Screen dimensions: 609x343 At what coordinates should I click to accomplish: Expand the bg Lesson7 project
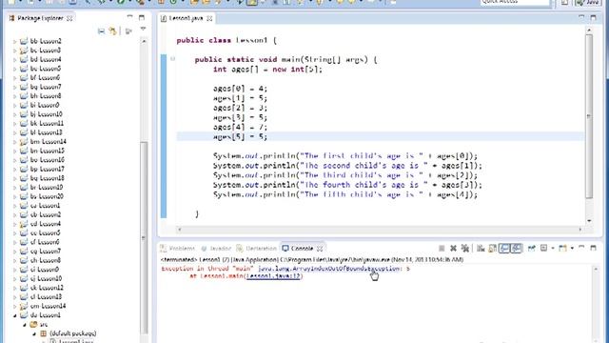coord(15,87)
